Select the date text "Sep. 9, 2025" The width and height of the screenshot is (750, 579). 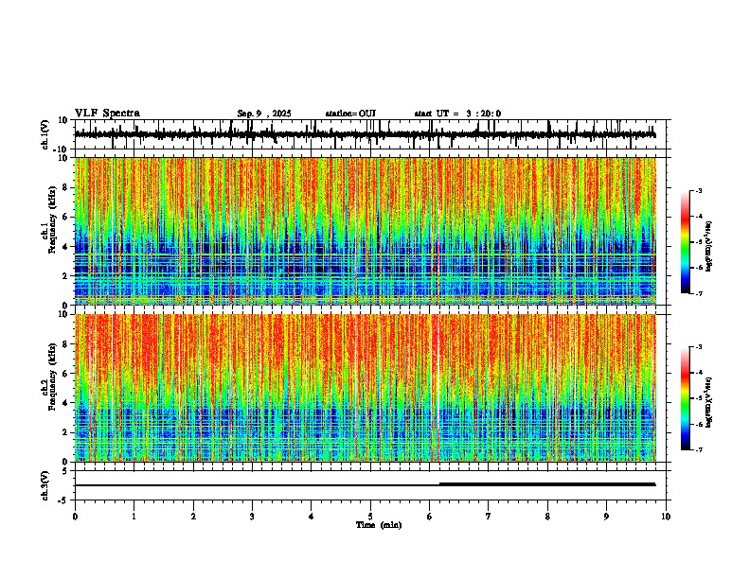tap(264, 114)
